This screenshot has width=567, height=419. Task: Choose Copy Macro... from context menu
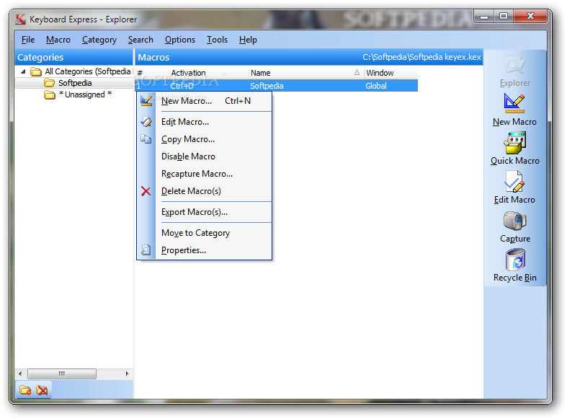coord(205,139)
